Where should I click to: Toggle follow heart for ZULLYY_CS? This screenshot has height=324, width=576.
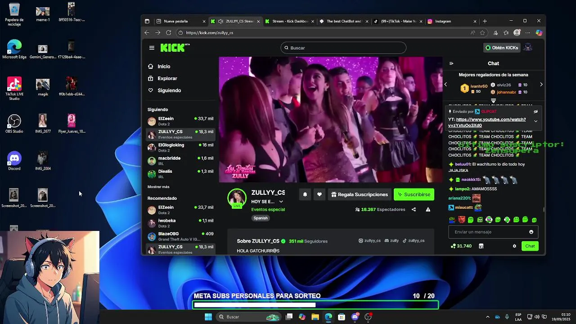point(319,194)
